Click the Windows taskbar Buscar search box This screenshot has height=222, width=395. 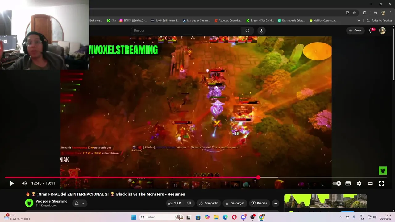(162, 217)
